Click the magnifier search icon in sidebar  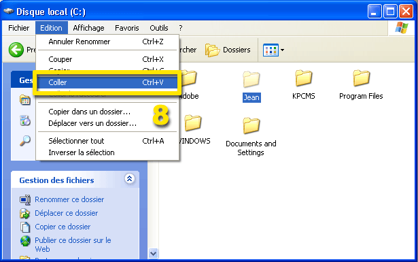click(25, 141)
